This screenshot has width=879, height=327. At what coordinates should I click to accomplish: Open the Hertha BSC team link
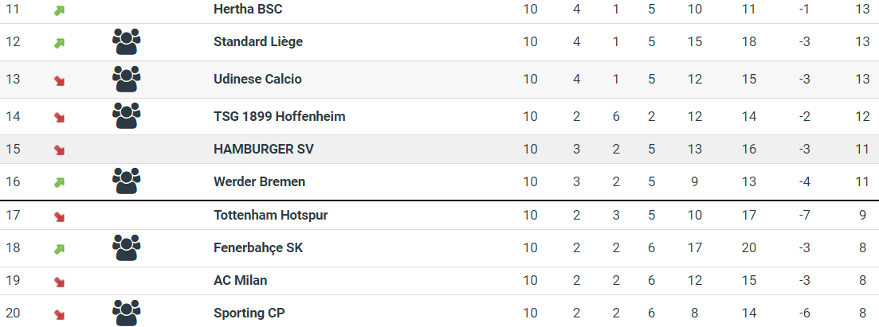click(x=248, y=10)
